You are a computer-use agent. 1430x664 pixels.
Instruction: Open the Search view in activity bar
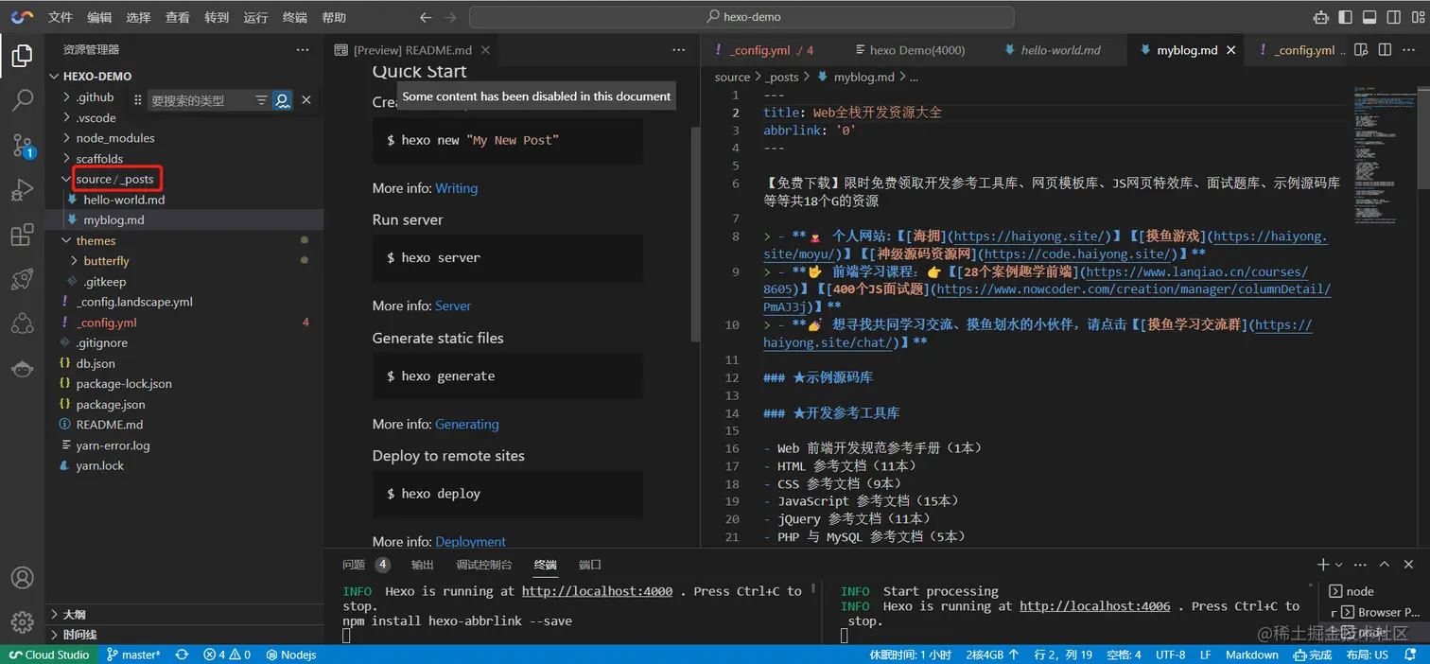[x=22, y=100]
